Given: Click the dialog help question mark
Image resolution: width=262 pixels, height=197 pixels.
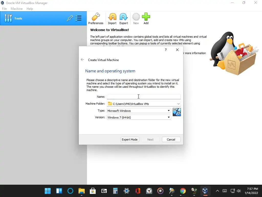Looking at the screenshot, I should (x=166, y=50).
